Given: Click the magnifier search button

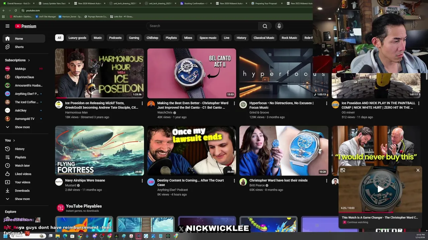Looking at the screenshot, I should (265, 26).
